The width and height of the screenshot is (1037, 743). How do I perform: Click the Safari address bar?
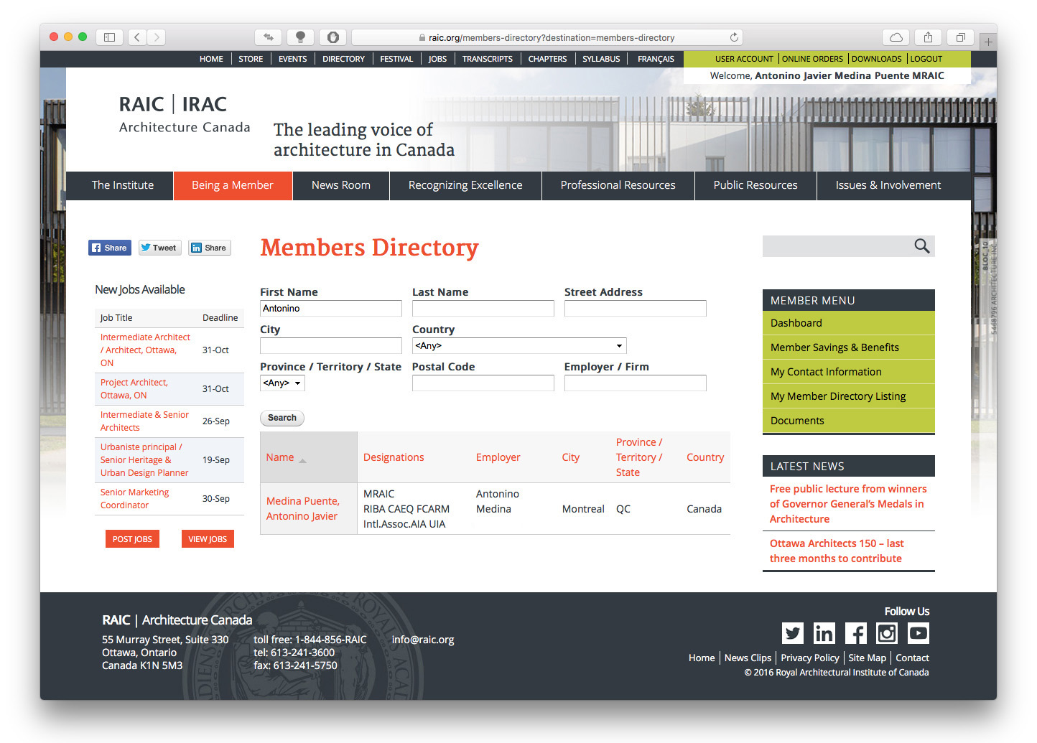(547, 37)
